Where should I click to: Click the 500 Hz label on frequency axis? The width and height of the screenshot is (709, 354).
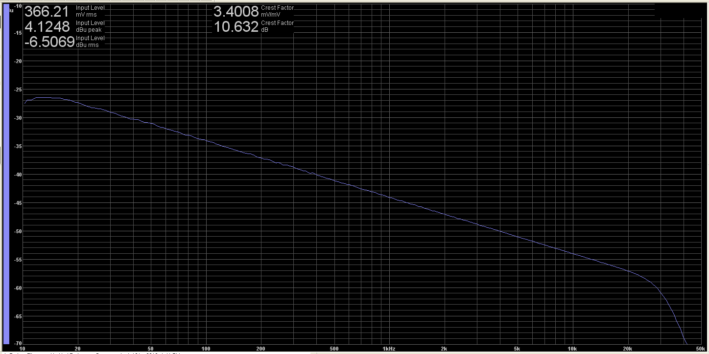pyautogui.click(x=334, y=349)
